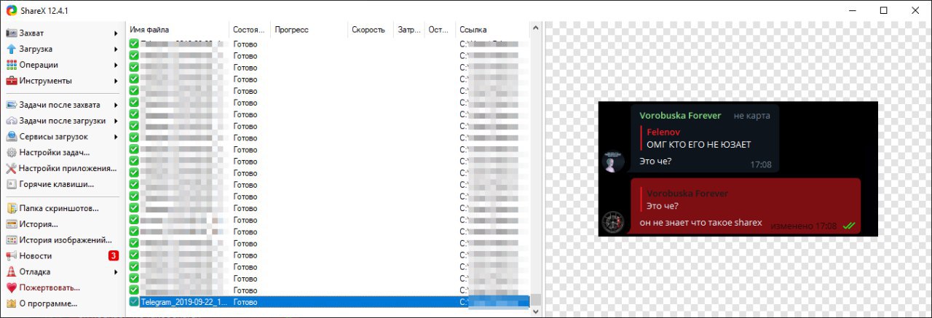Click the Папка скриншотов folder icon
Screen dimensions: 932x318
[x=12, y=209]
